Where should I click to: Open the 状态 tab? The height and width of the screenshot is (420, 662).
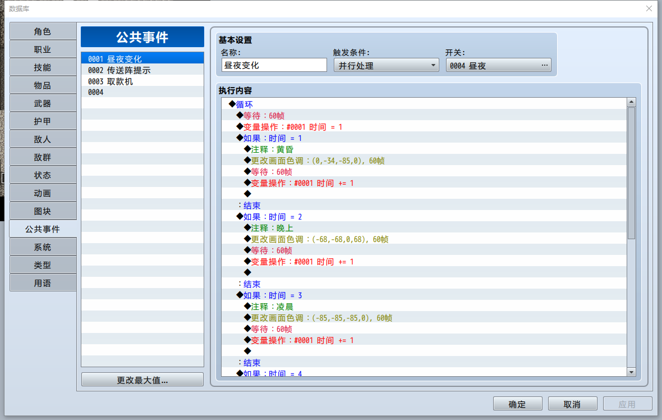click(43, 175)
